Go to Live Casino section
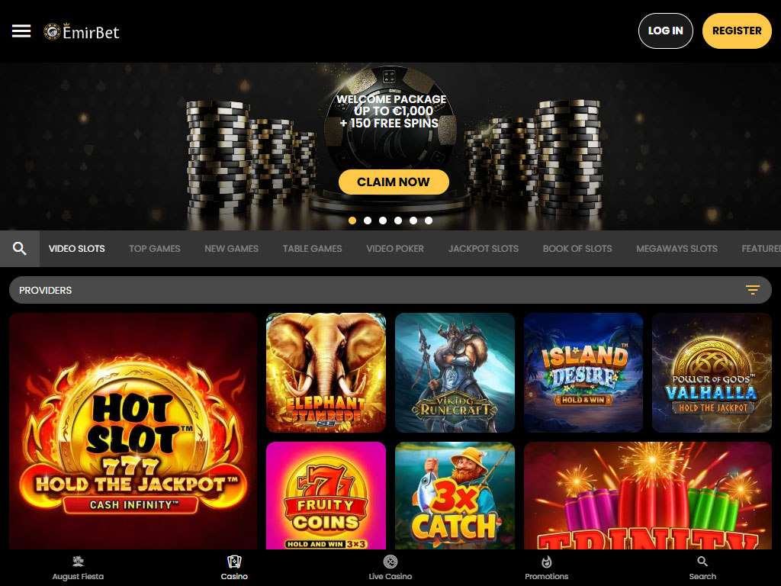 coord(390,568)
